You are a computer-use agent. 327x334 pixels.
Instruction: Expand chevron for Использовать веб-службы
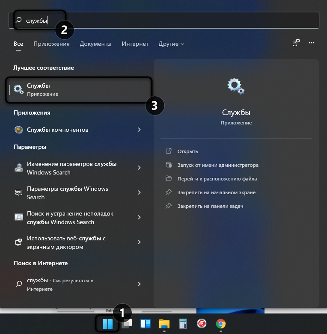pos(139,242)
